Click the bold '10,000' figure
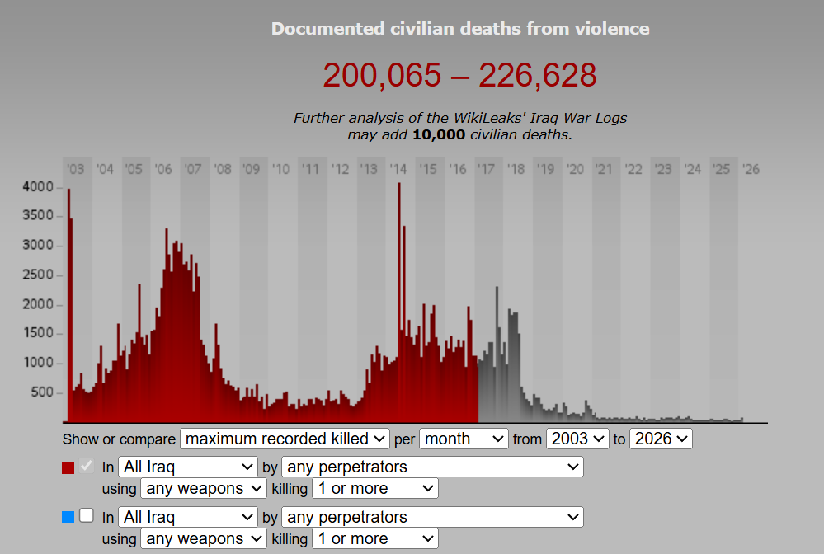Screen dimensions: 824x554 pyautogui.click(x=439, y=135)
